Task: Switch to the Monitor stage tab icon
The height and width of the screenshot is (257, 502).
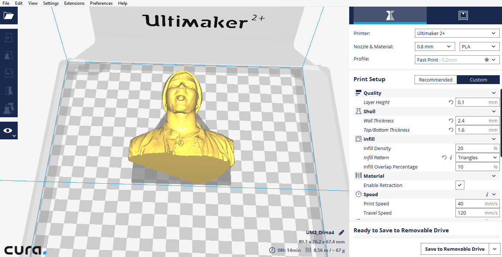Action: pos(463,15)
